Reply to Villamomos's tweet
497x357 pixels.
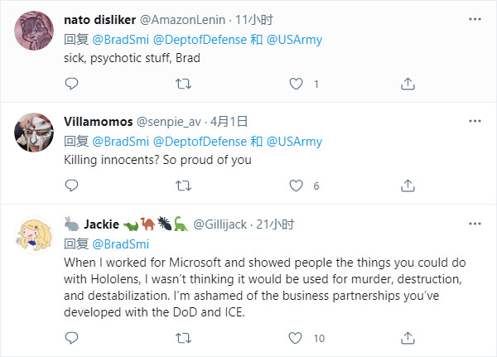71,186
